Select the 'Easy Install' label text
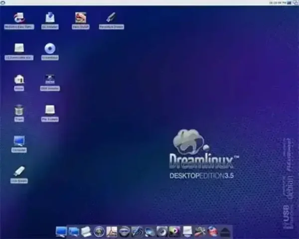The height and width of the screenshot is (239, 299). (81, 27)
